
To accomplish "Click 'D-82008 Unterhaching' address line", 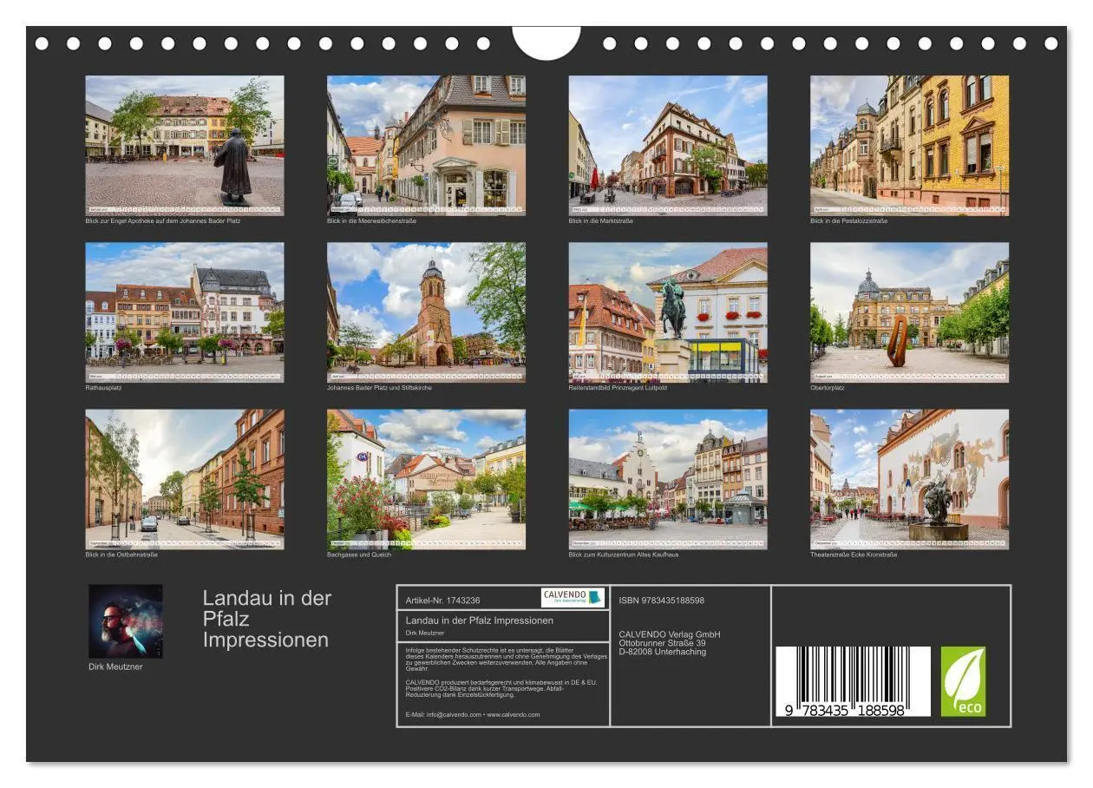I will 663,652.
